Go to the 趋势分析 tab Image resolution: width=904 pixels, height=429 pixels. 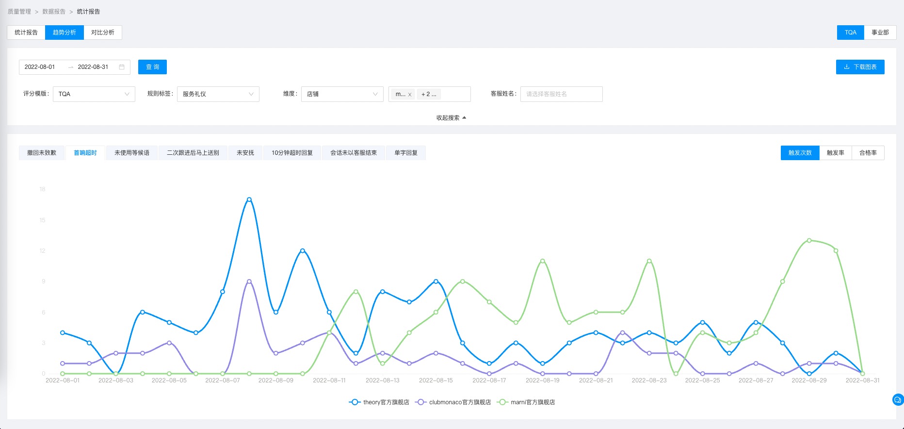(x=65, y=33)
